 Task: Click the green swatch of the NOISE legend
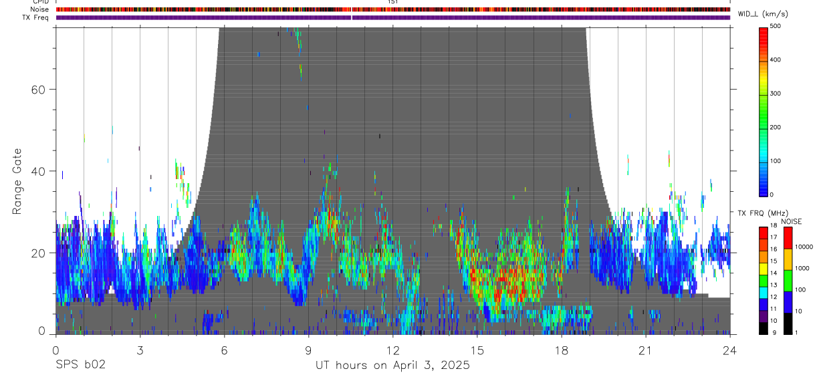[788, 279]
